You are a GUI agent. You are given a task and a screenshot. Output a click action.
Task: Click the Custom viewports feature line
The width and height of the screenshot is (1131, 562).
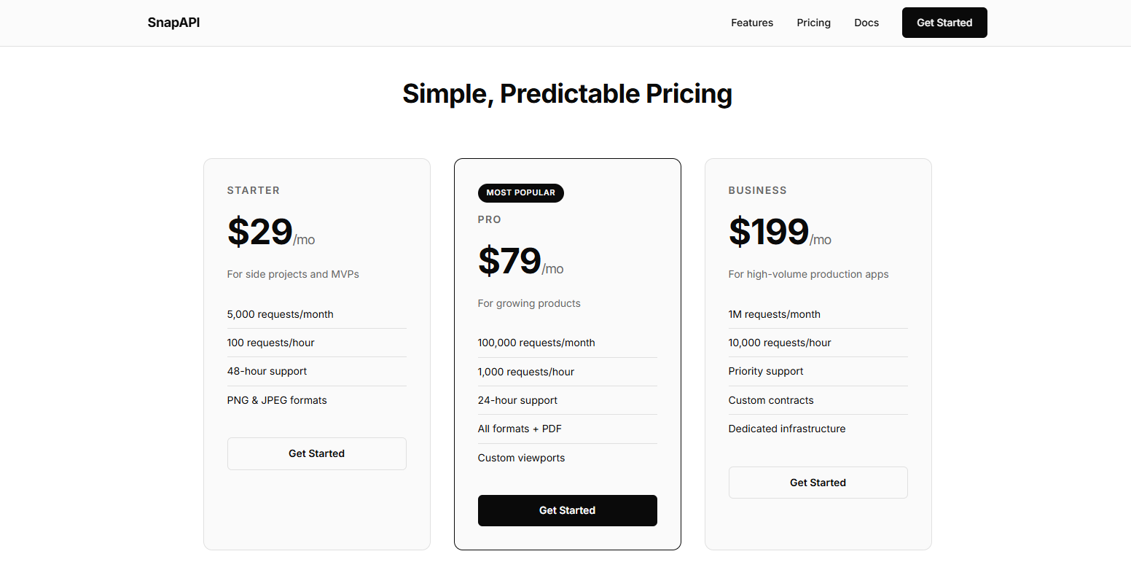pyautogui.click(x=521, y=458)
